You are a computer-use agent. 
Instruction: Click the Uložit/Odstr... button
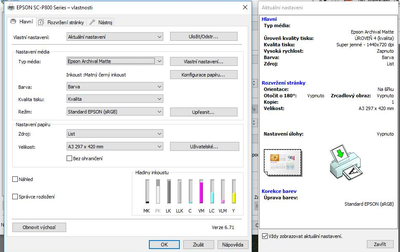point(204,37)
